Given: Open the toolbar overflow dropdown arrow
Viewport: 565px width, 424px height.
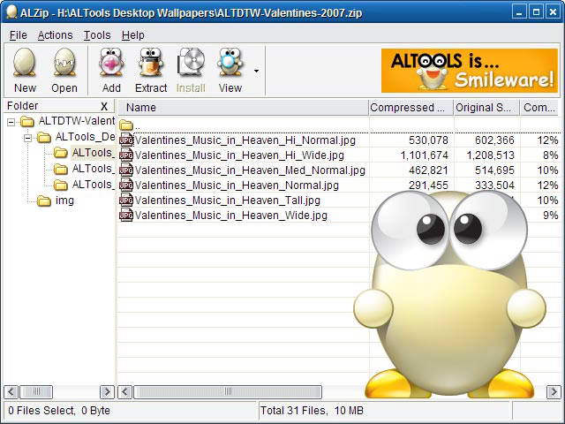Looking at the screenshot, I should point(256,71).
